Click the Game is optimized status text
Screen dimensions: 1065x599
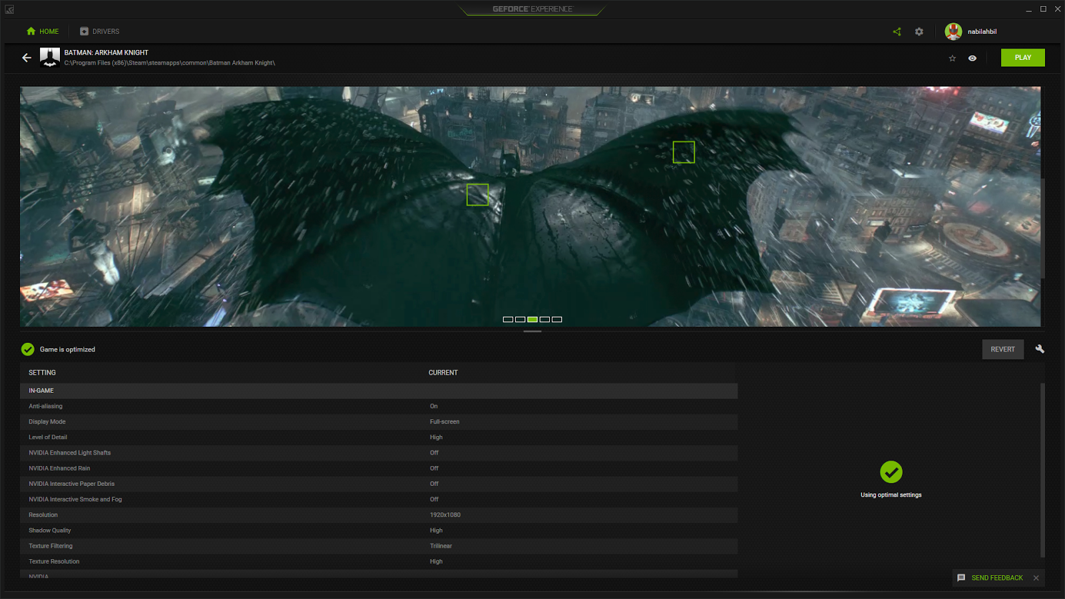[67, 349]
